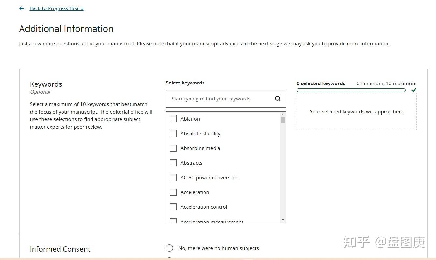Click the Absolute stability label text

[x=200, y=134]
